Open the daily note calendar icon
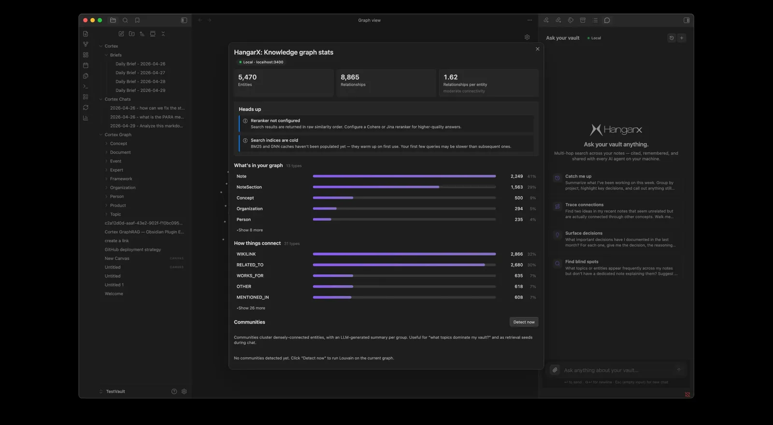The height and width of the screenshot is (425, 773). click(x=86, y=65)
